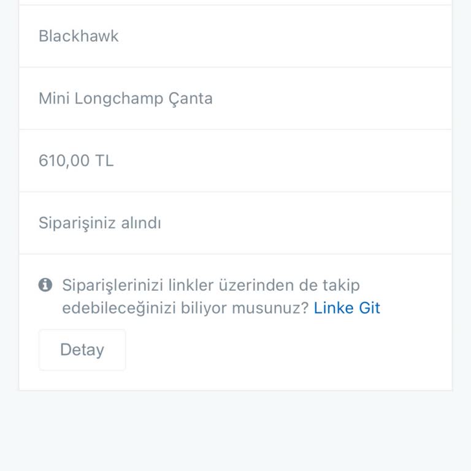Tap the Mini Longchamp Çanta row
The width and height of the screenshot is (471, 471).
(x=235, y=99)
